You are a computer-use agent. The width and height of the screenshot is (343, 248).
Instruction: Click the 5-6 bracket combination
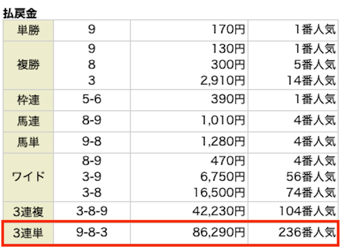tap(92, 99)
